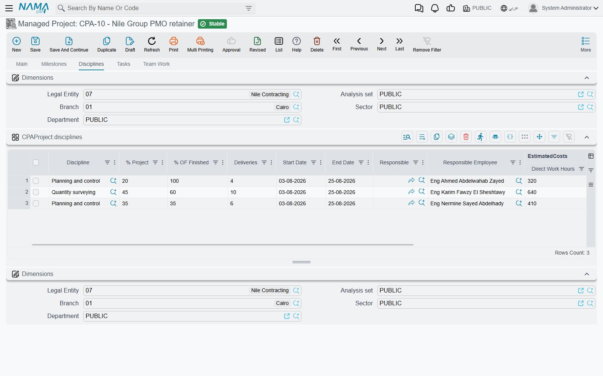Select the Disciplines tab
Viewport: 603px width, 376px height.
point(91,64)
